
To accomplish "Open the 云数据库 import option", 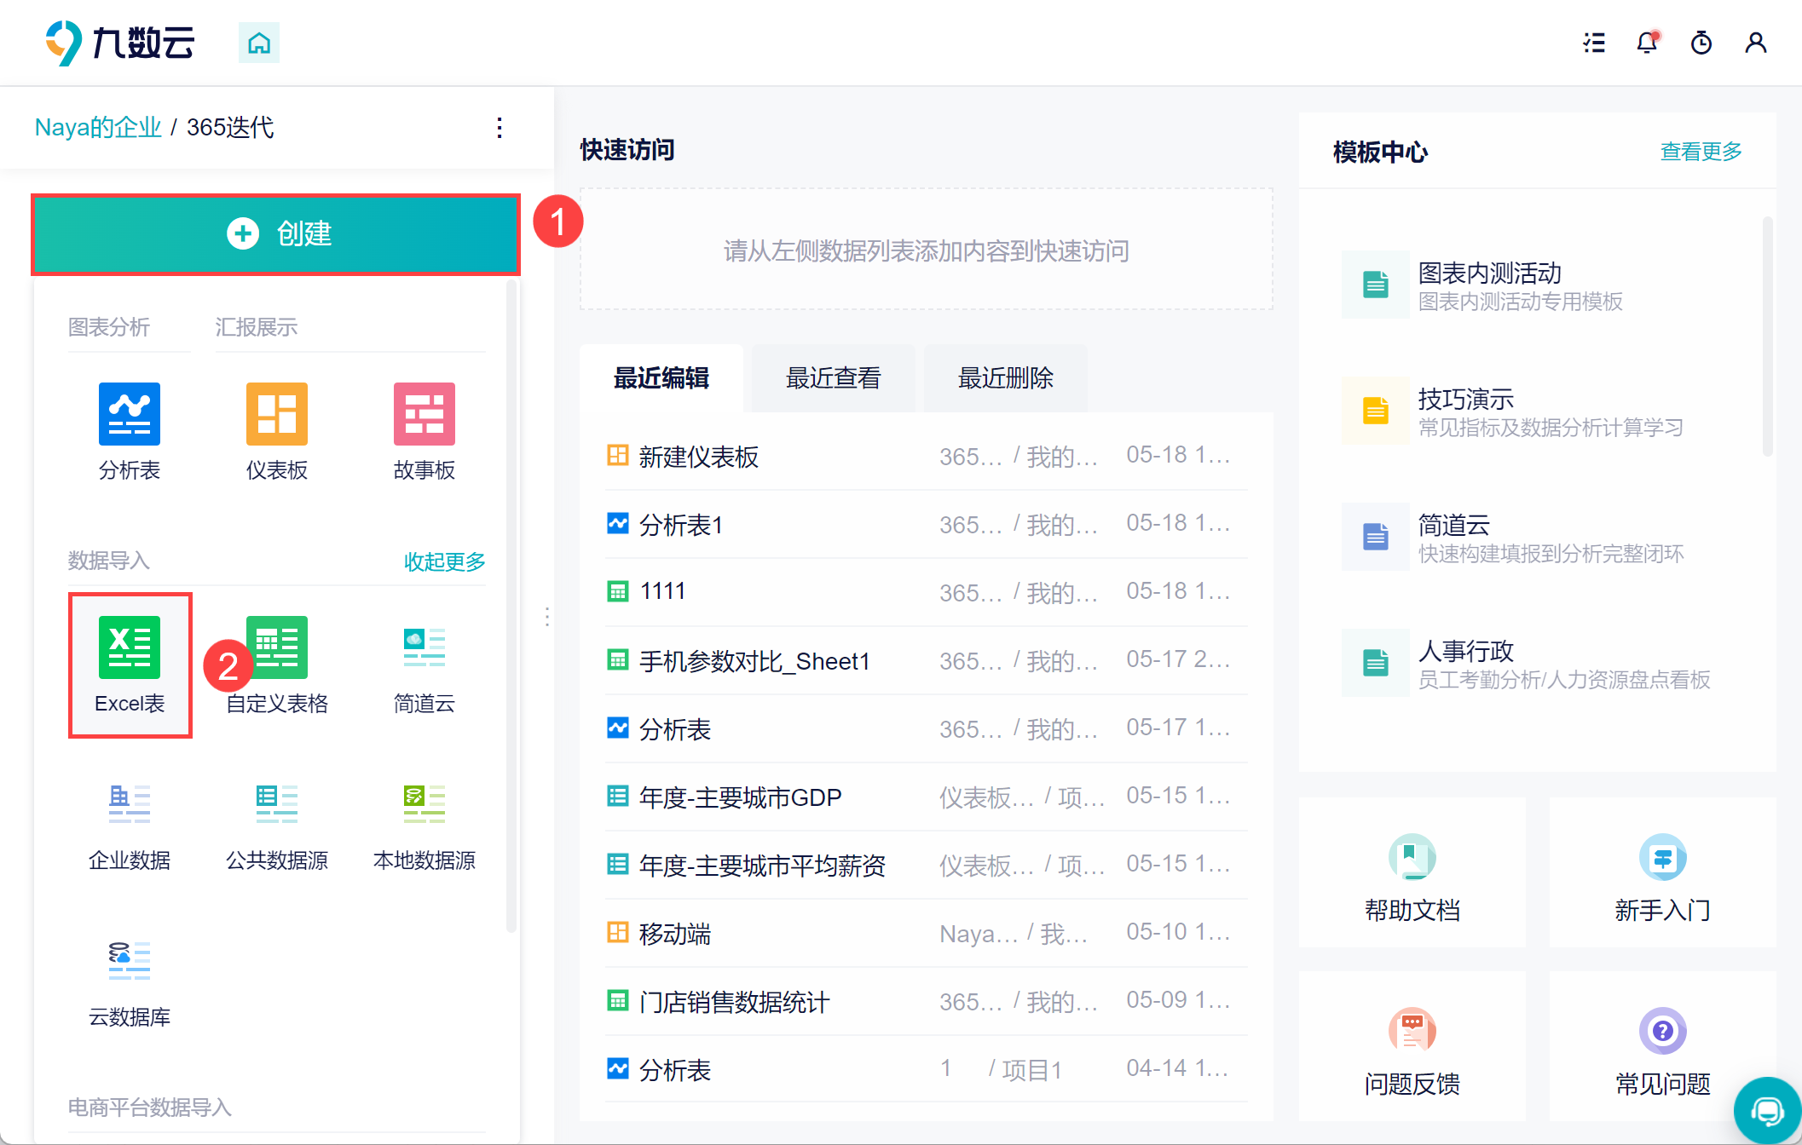I will pyautogui.click(x=130, y=961).
